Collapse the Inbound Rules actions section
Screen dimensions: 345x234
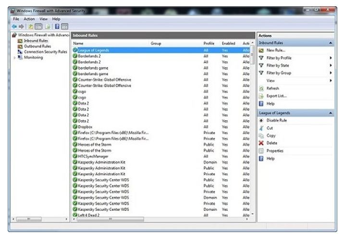click(x=330, y=43)
